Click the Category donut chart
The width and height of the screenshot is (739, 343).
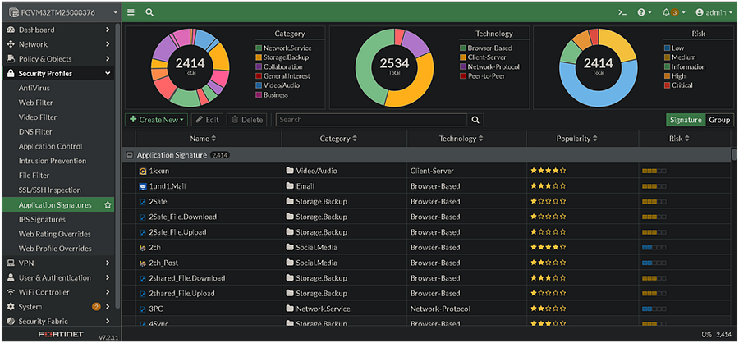190,67
